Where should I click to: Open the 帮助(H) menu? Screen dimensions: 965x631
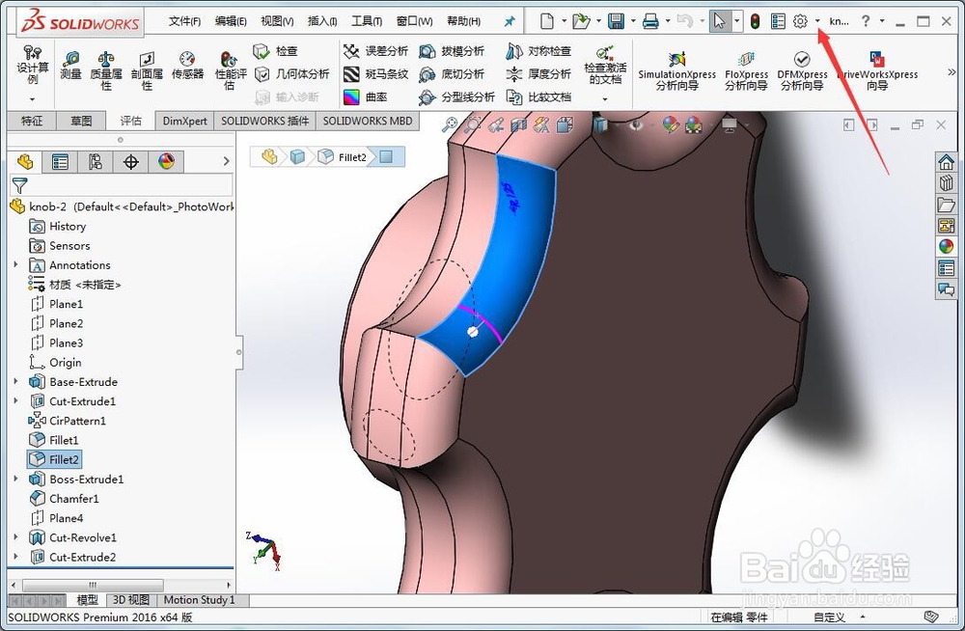tap(463, 21)
